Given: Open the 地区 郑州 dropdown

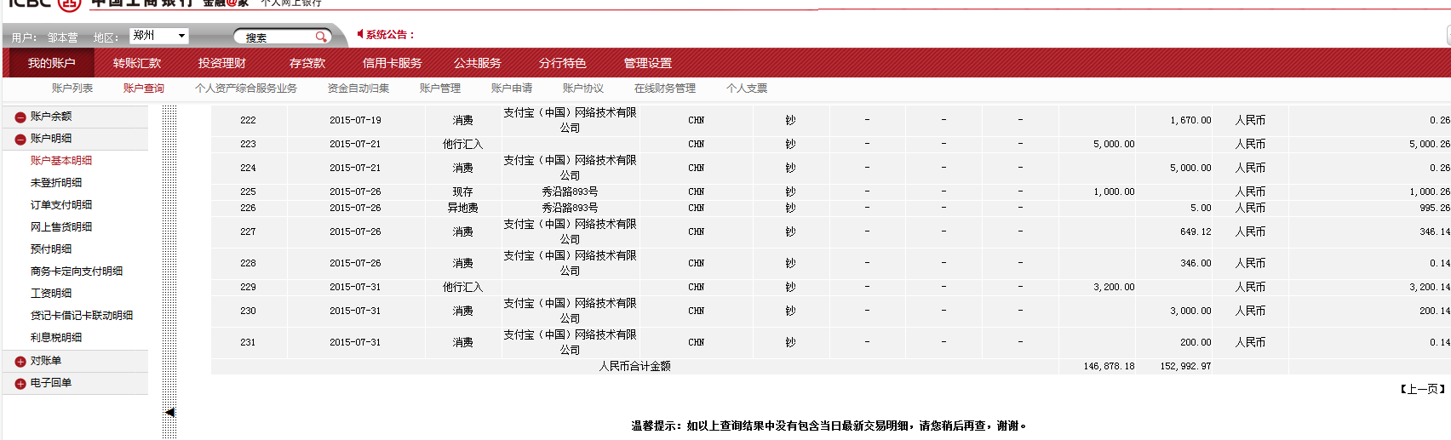Looking at the screenshot, I should coord(158,36).
